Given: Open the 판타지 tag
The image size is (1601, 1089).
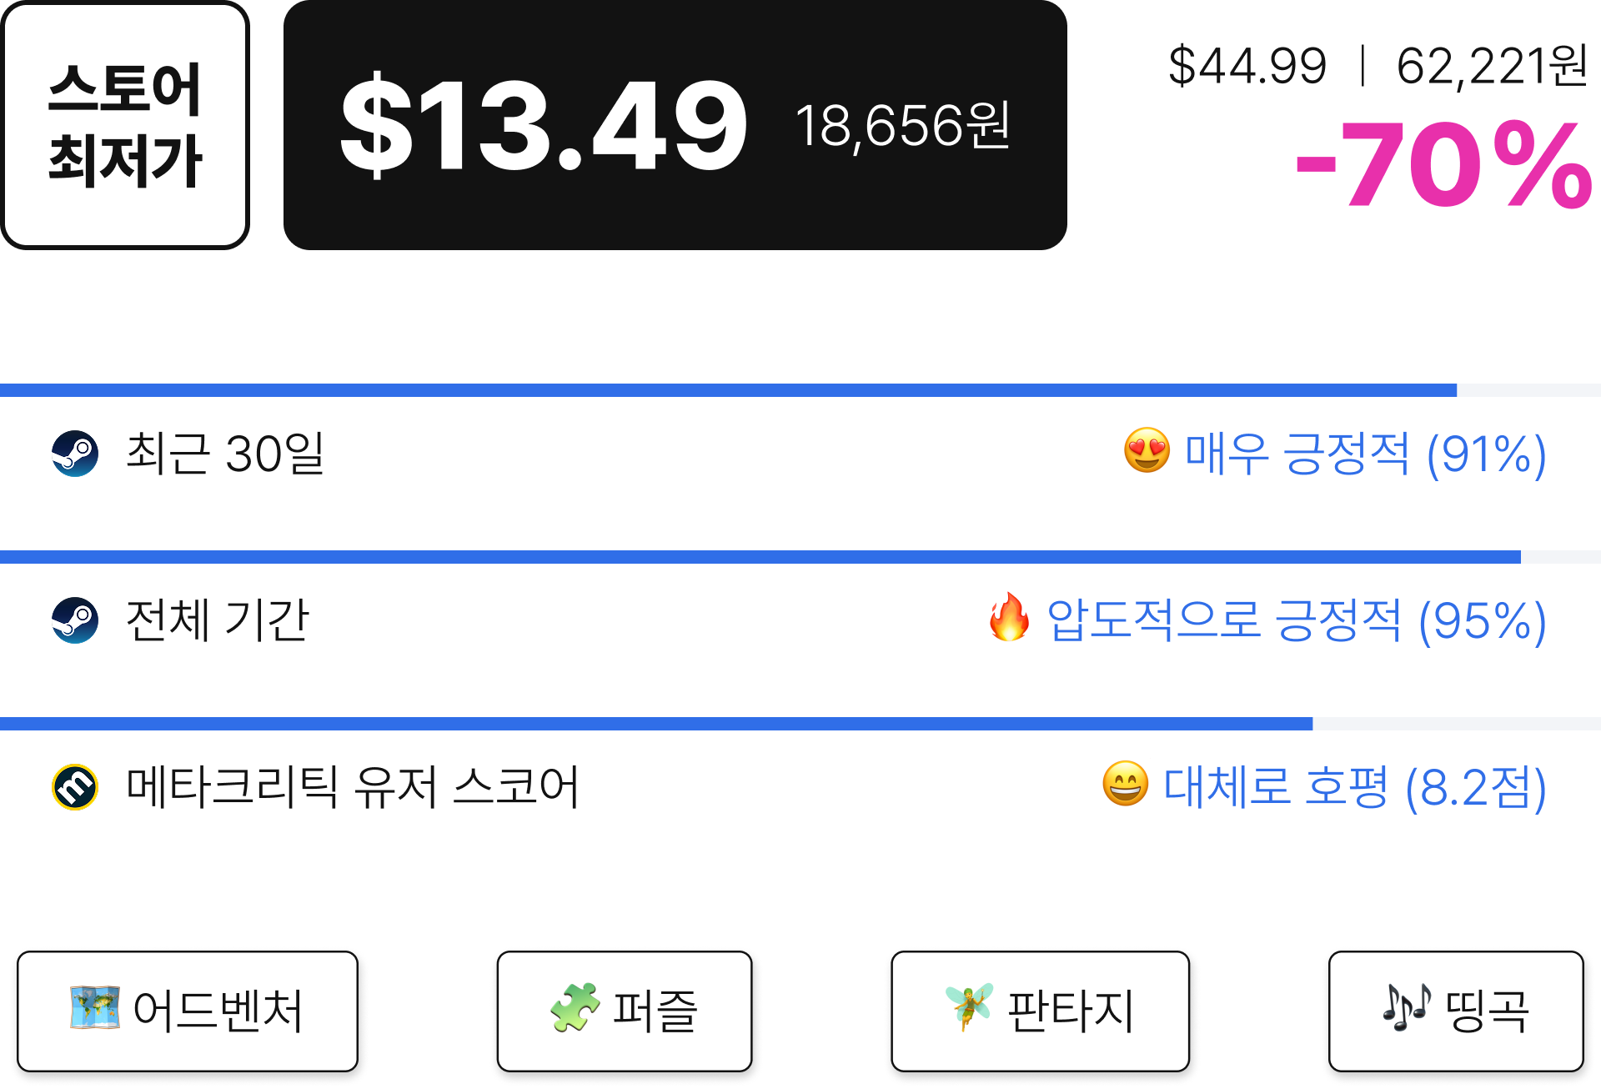Looking at the screenshot, I should tap(1040, 1011).
